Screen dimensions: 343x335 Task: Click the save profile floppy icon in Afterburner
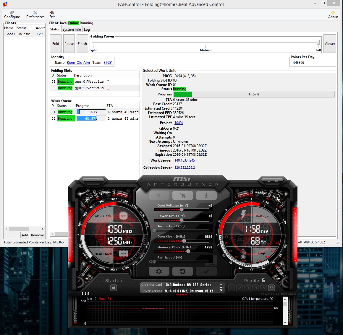tap(271, 288)
